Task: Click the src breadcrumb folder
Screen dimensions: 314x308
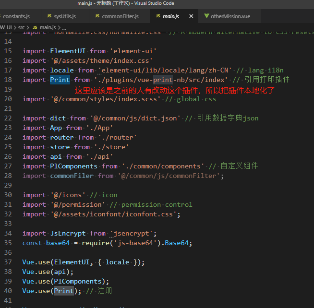Action: pos(21,27)
